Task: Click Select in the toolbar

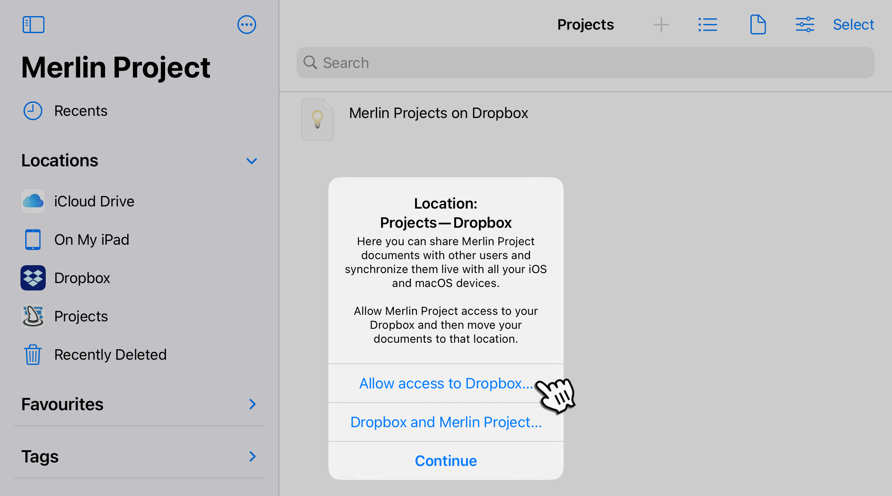Action: tap(853, 25)
